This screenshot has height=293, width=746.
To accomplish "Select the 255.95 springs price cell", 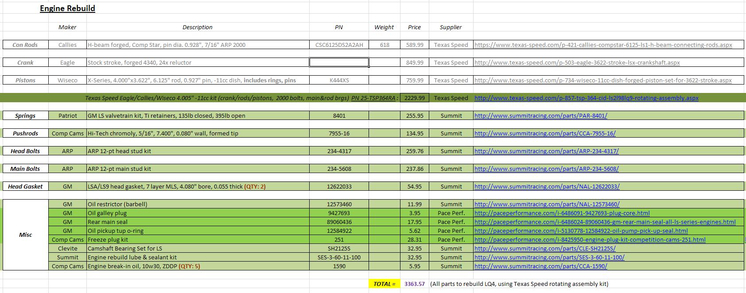I will 415,116.
